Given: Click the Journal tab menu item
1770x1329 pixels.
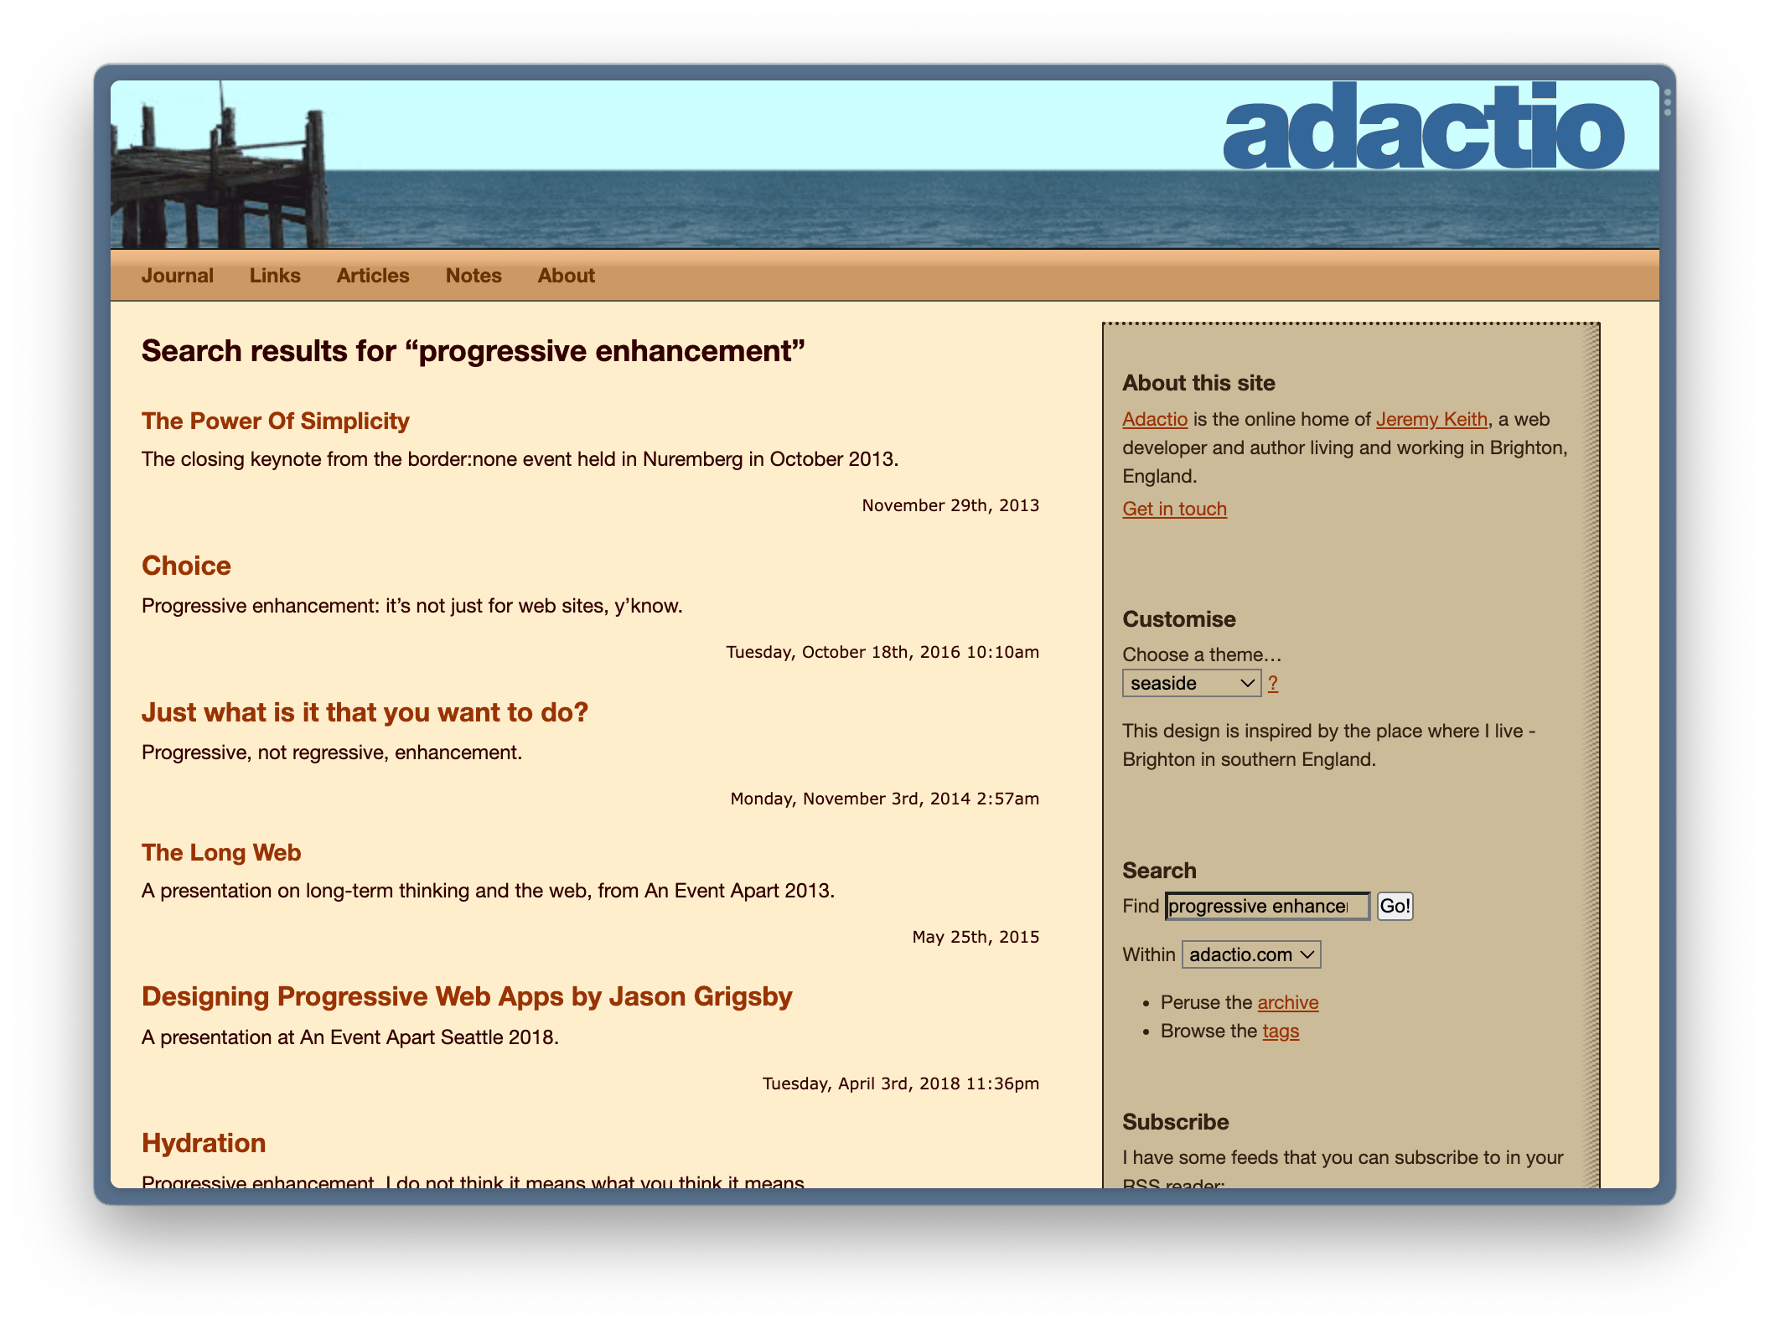Looking at the screenshot, I should pos(178,275).
